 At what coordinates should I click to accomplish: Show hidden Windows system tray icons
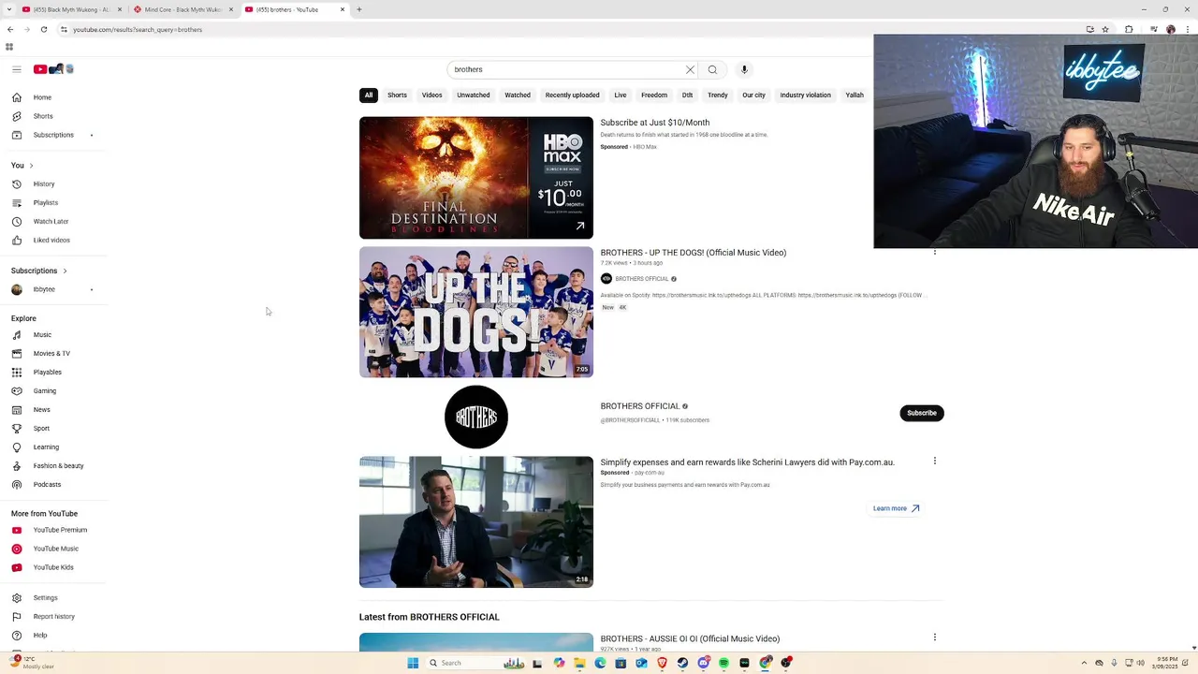click(1084, 663)
